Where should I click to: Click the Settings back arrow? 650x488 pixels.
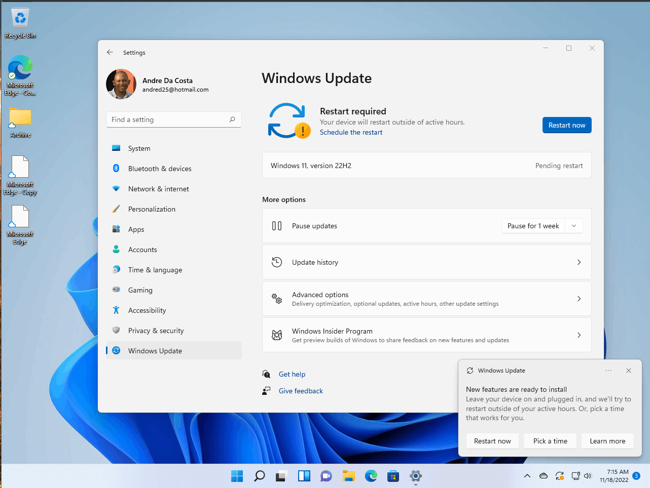tap(110, 52)
